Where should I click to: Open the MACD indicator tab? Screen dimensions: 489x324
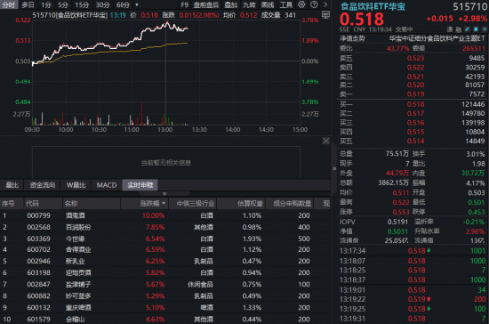[107, 185]
